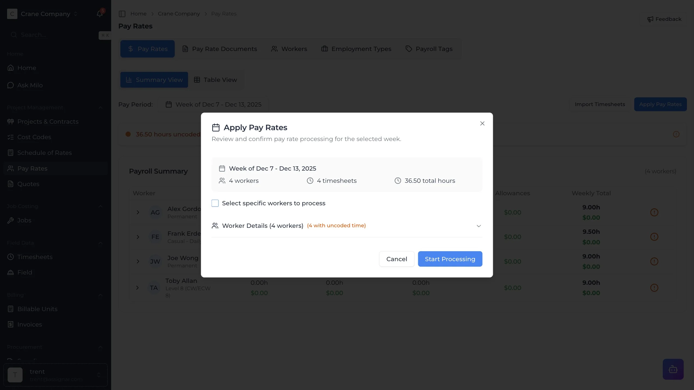This screenshot has height=390, width=694.
Task: Click warning icon in Joe Wong row
Action: coord(654,261)
